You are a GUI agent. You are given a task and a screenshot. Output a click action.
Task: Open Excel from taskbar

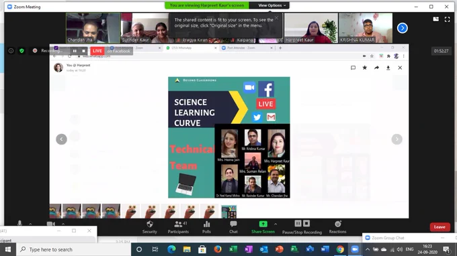[233, 249]
